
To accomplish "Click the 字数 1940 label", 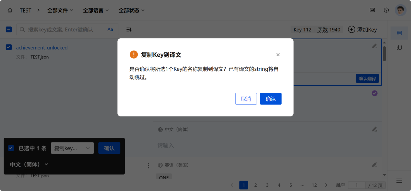I will pyautogui.click(x=329, y=30).
